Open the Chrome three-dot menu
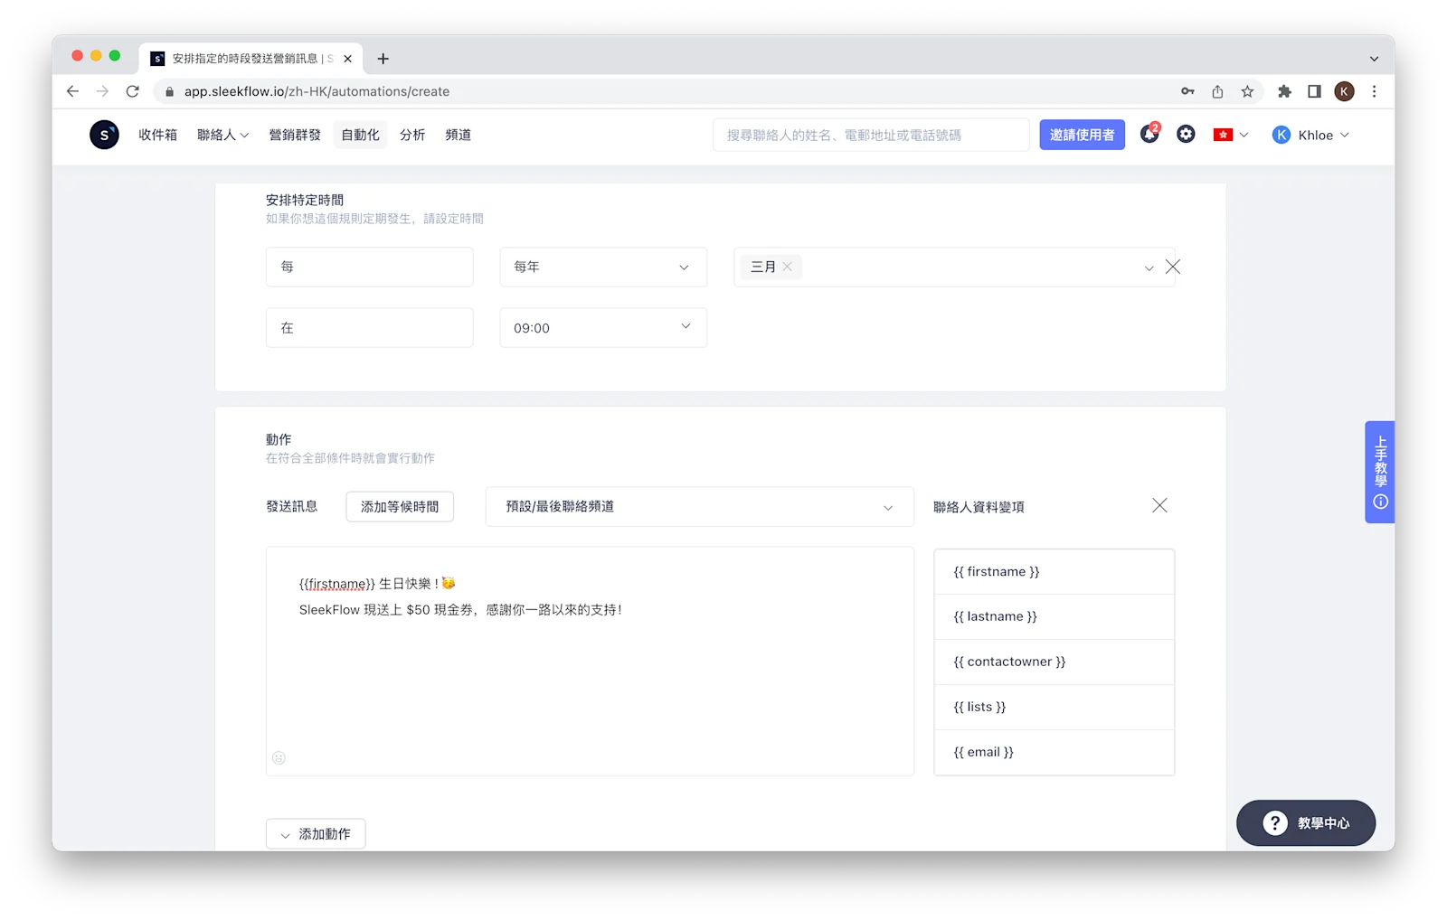Image resolution: width=1447 pixels, height=920 pixels. point(1374,91)
